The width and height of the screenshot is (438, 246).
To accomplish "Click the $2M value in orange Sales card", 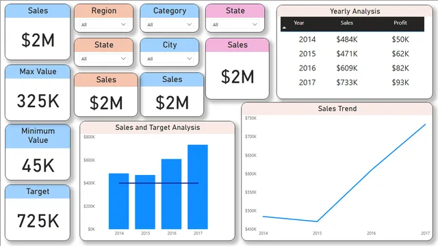I will coord(106,103).
